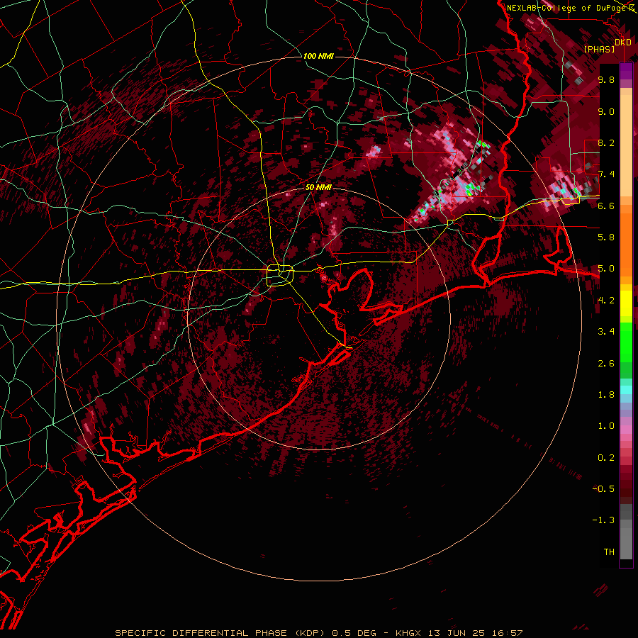Click the 8.2 value on the color scale
638x638 pixels.
pyautogui.click(x=606, y=142)
